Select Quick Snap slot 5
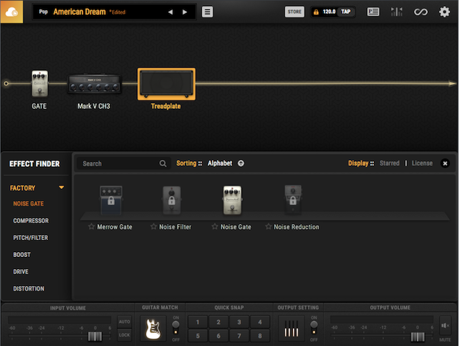 coord(198,336)
